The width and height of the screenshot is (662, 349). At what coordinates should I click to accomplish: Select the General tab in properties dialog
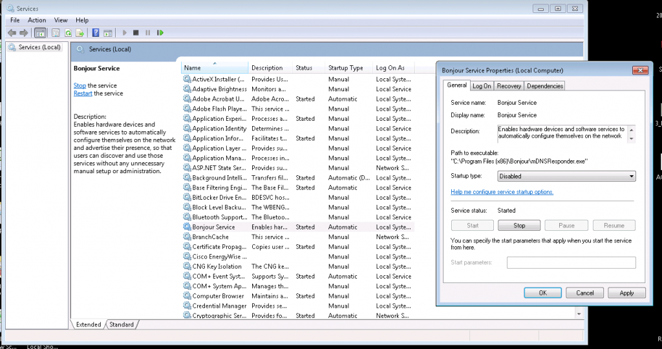[x=457, y=85]
